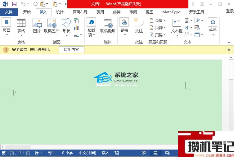Switch to the 引用 tab

[100, 12]
